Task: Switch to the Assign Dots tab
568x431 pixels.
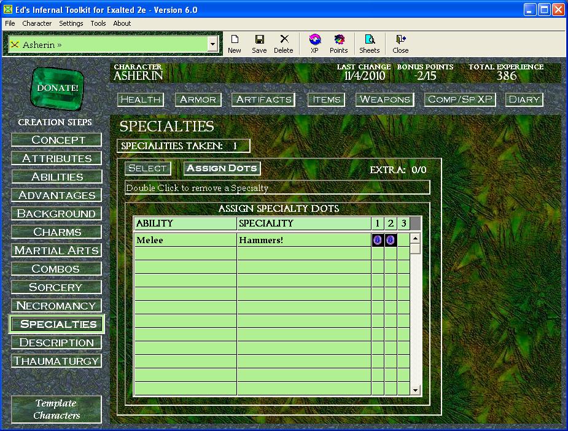Action: (222, 168)
